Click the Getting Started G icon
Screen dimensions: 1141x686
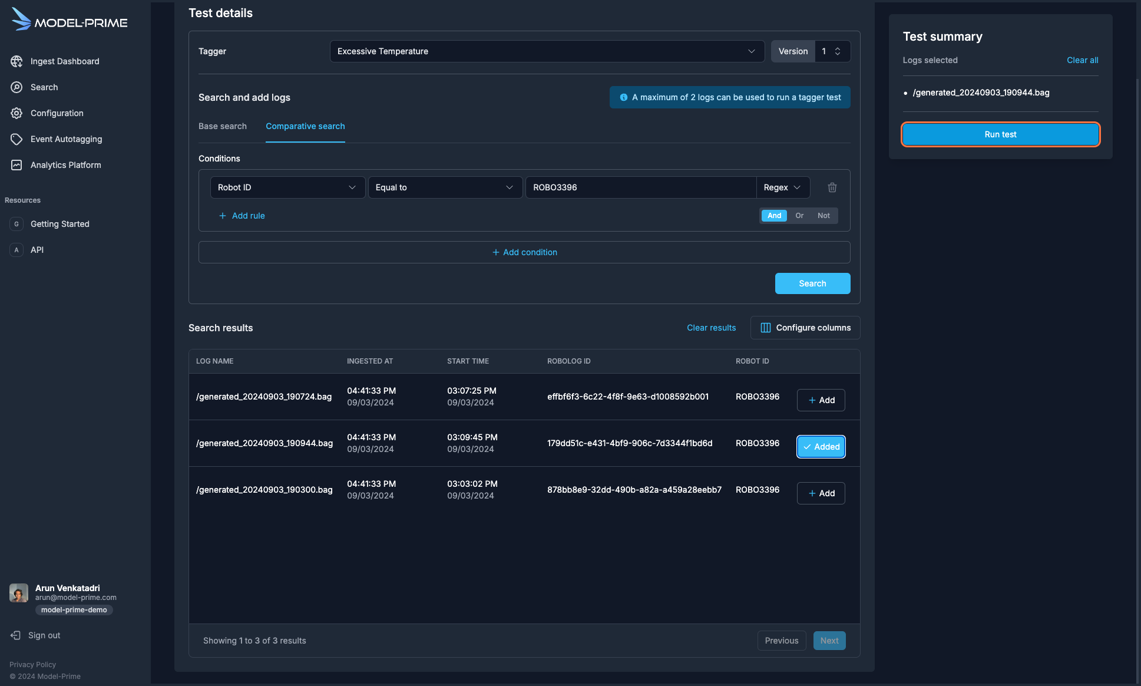[16, 224]
